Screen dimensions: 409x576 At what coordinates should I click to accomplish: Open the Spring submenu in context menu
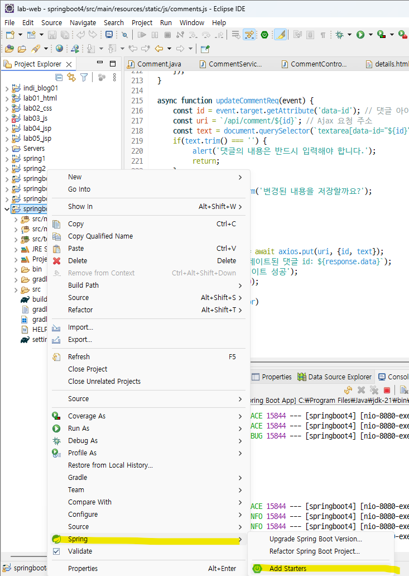[x=148, y=539]
